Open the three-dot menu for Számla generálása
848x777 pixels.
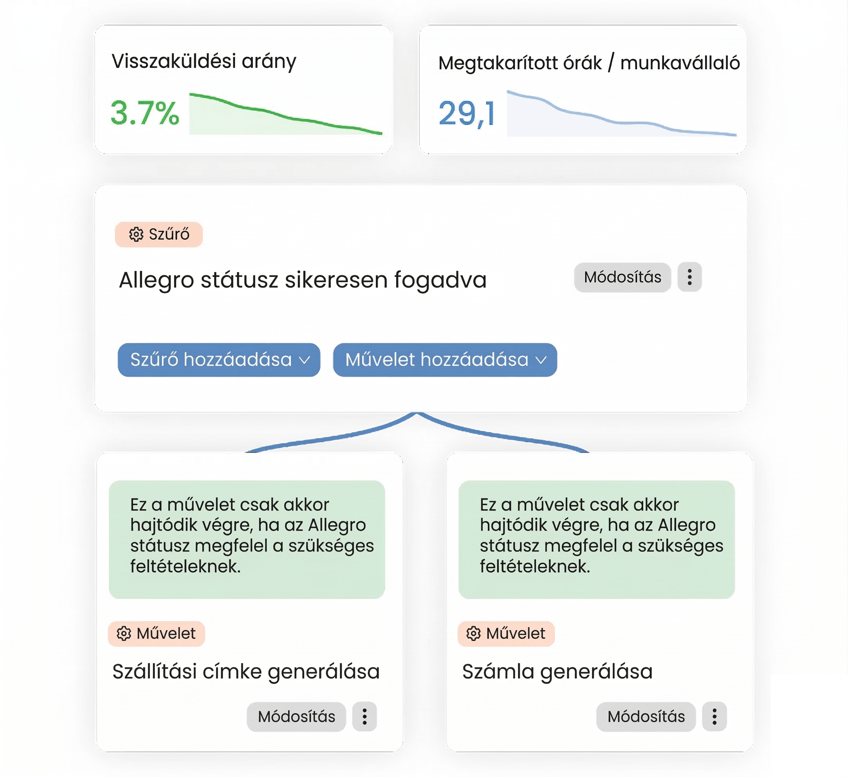click(714, 716)
